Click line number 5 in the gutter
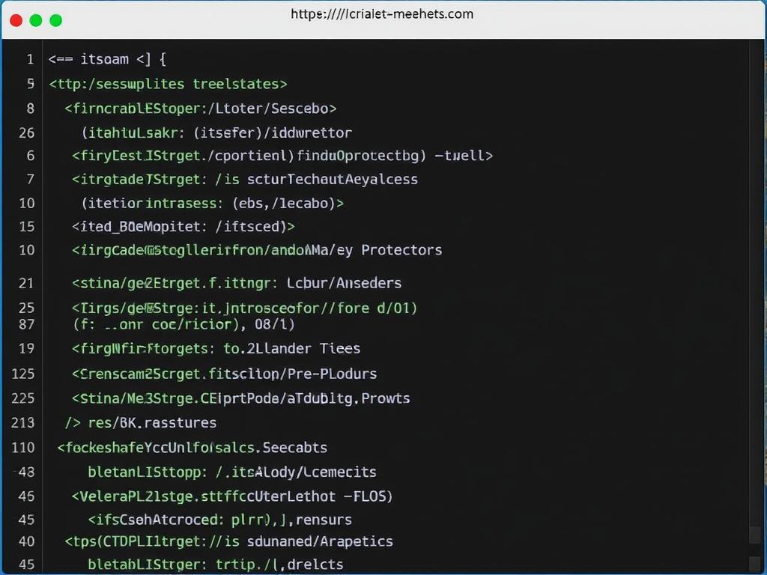The height and width of the screenshot is (575, 767). click(30, 84)
